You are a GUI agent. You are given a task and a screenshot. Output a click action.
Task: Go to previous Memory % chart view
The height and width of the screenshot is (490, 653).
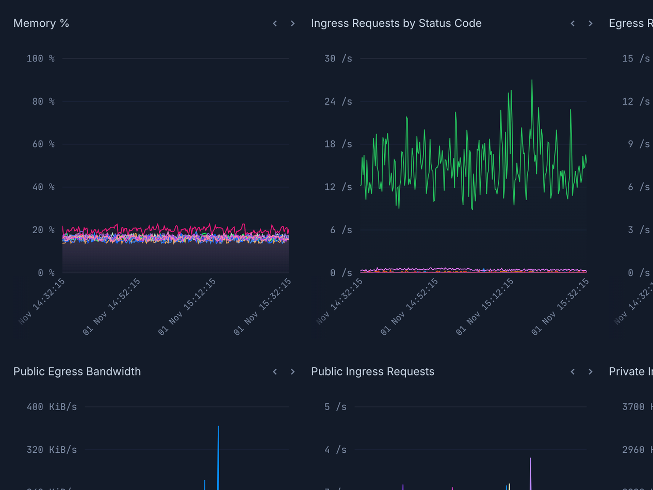(275, 24)
